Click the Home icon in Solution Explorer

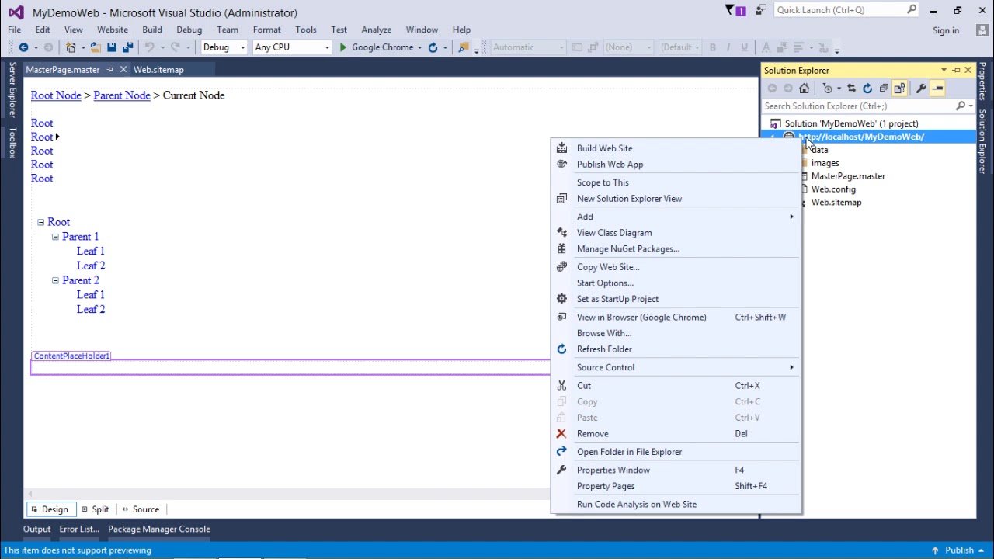(805, 89)
